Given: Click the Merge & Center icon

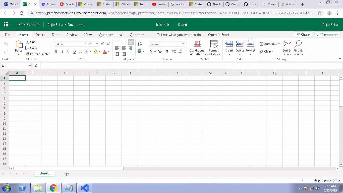Looking at the screenshot, I should 140,52.
